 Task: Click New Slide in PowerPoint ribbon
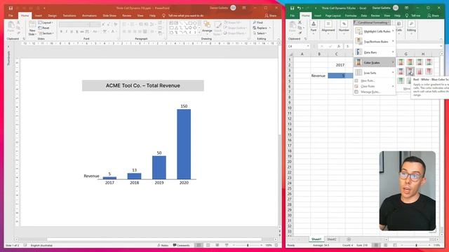(x=32, y=29)
